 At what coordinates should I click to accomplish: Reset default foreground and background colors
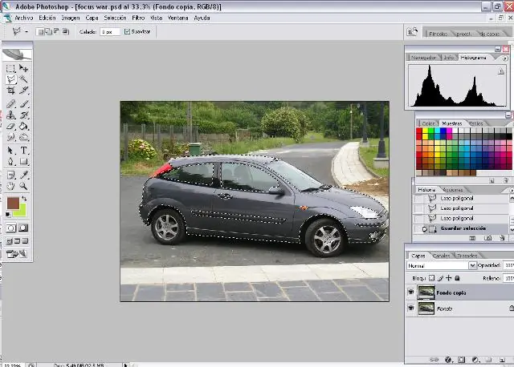tap(7, 215)
